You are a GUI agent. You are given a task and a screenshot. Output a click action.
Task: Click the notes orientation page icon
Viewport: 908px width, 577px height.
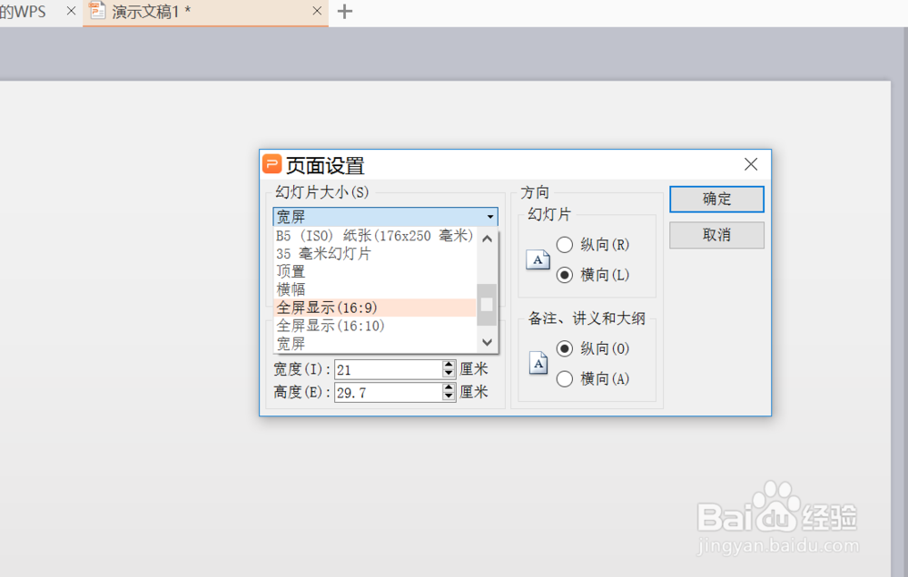[x=538, y=364]
